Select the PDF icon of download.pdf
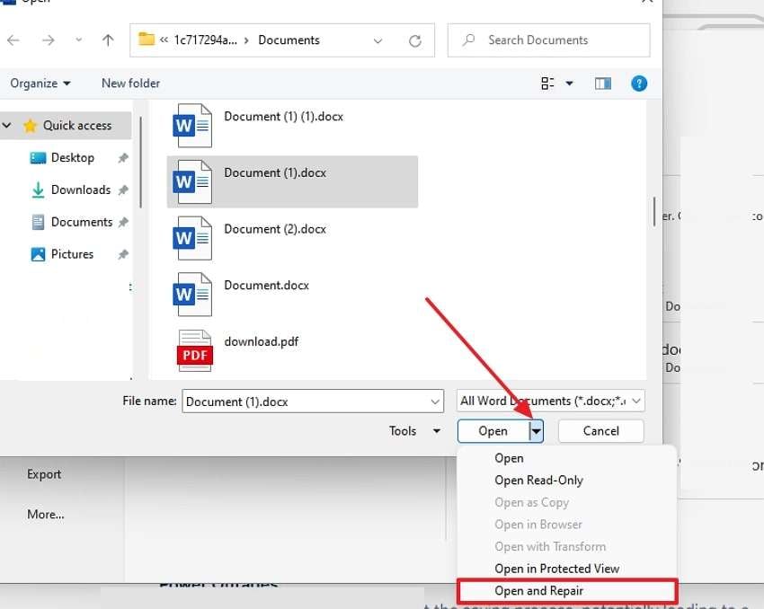Screen dimensions: 764x609 pos(194,350)
